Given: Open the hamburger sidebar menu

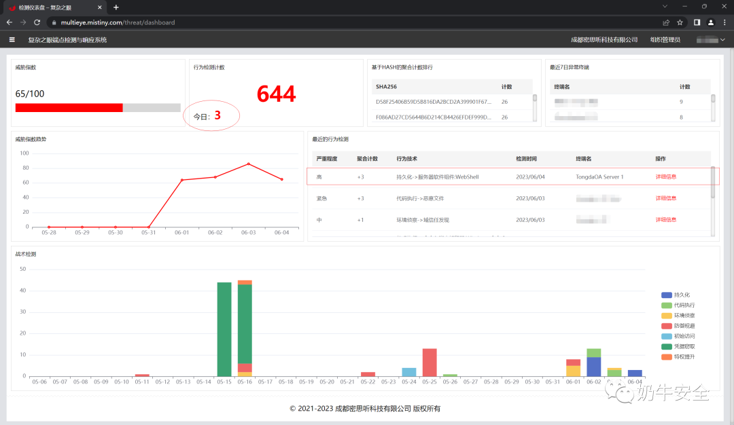Looking at the screenshot, I should coord(12,40).
